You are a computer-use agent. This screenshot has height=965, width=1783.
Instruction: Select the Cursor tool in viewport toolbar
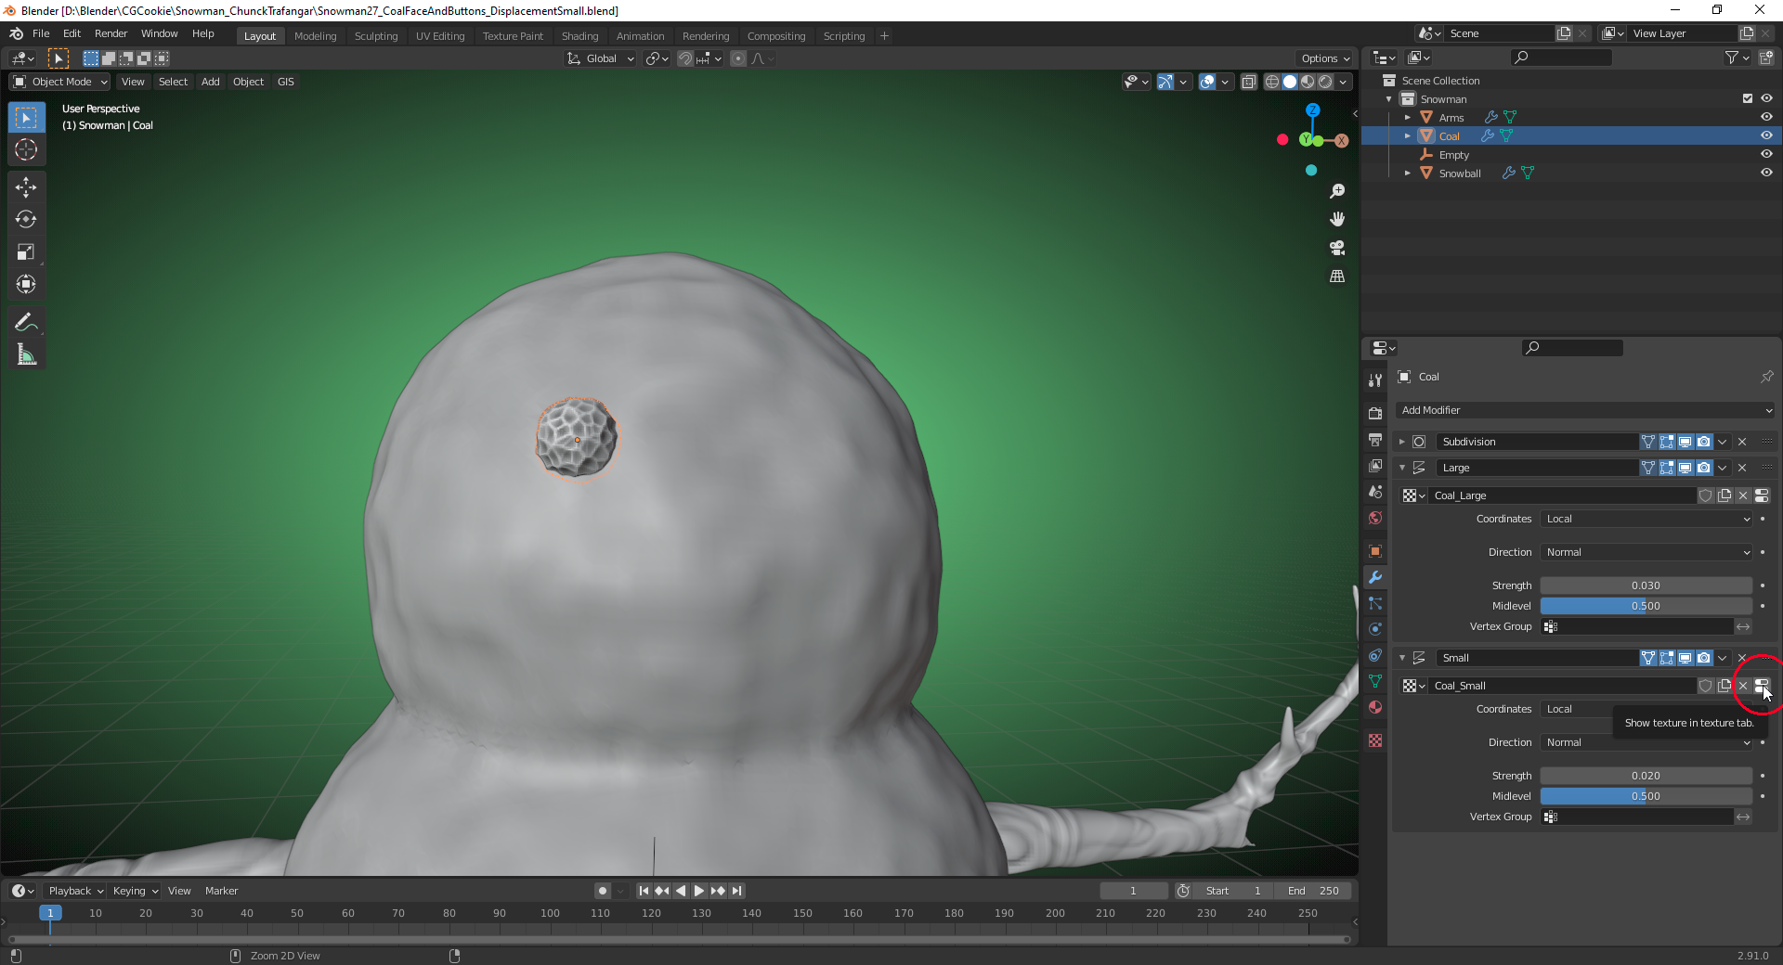point(26,149)
